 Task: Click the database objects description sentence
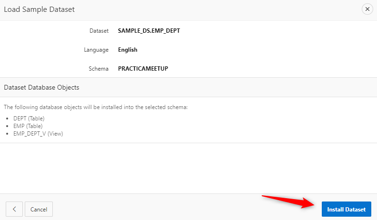coord(96,107)
